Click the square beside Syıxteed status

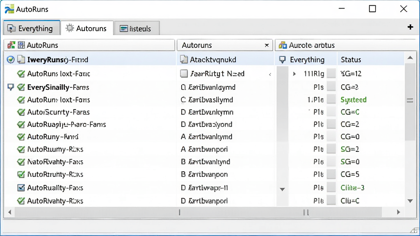331,99
